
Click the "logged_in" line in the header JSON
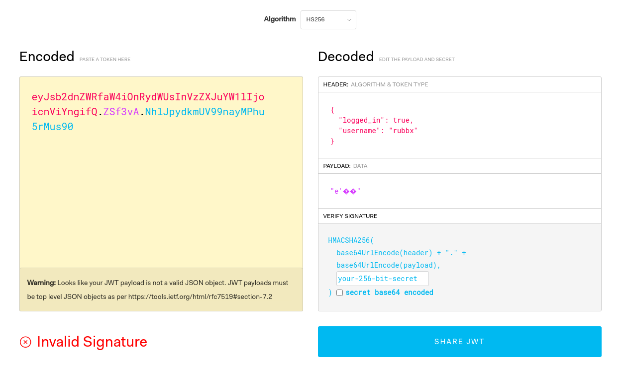[x=376, y=120]
